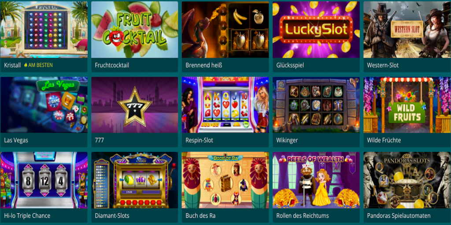
Task: Open the Brennend heiß dragon slot thumbnail
Action: (225, 29)
